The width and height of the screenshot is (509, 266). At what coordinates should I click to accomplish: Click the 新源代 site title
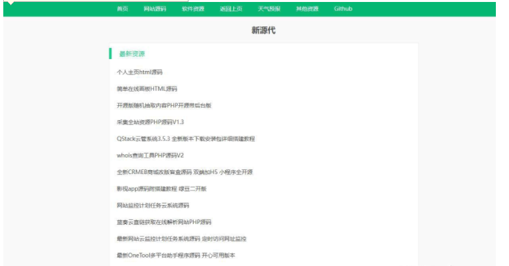click(x=263, y=30)
